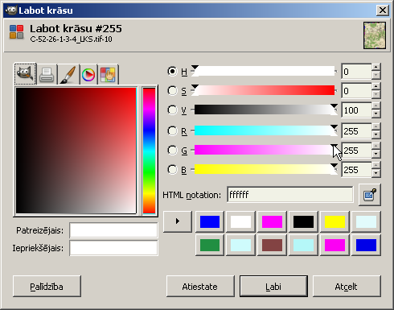
Task: Pick the yellow swatch in color history
Action: pyautogui.click(x=334, y=221)
